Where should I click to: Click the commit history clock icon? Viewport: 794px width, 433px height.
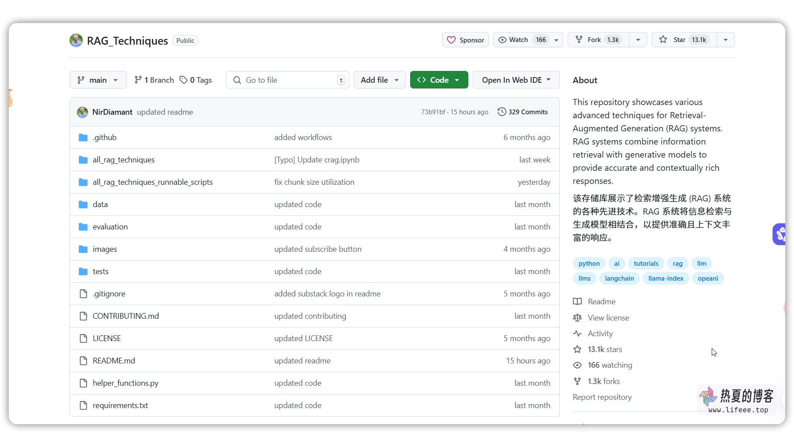click(x=502, y=112)
